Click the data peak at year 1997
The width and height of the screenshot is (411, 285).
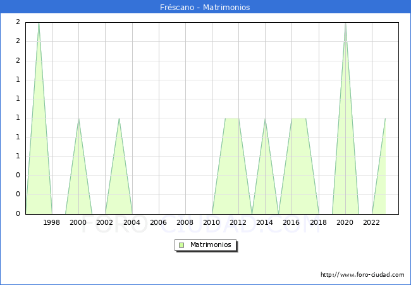(x=39, y=23)
